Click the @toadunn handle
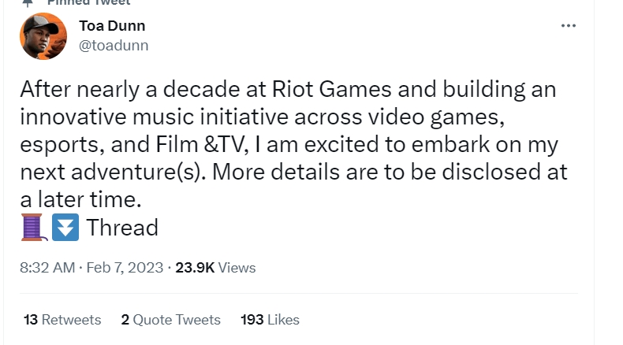The width and height of the screenshot is (623, 345). pyautogui.click(x=114, y=46)
